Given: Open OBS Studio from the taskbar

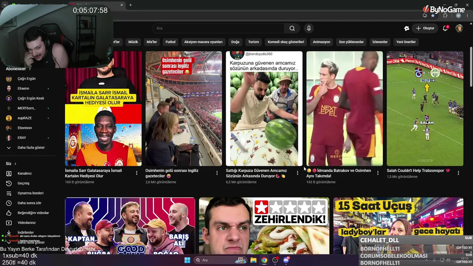Looking at the screenshot, I should point(275,260).
